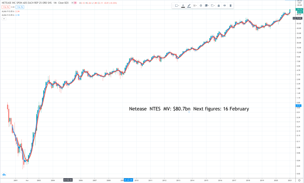Click the USD currency label on price axis
This screenshot has width=304, height=183.
point(299,3)
